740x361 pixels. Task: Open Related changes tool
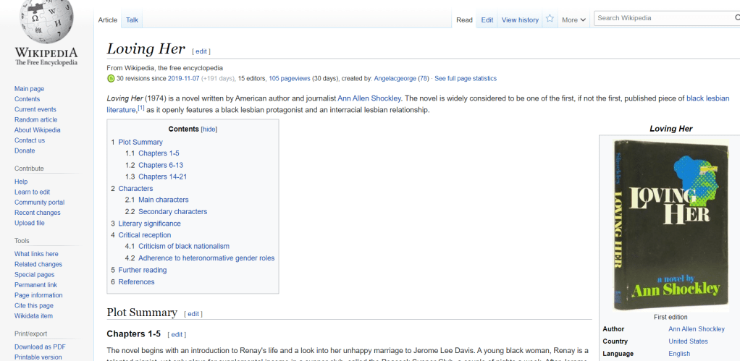click(x=38, y=264)
